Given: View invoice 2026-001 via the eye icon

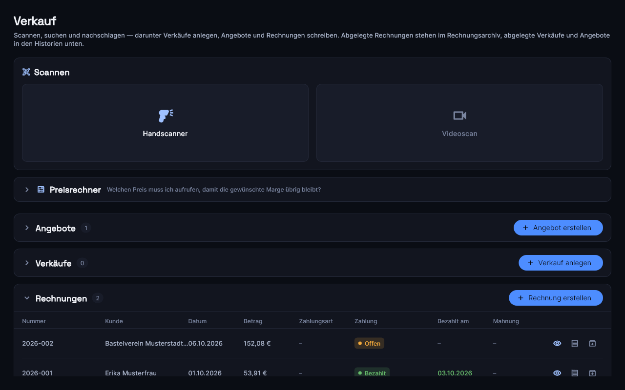Looking at the screenshot, I should (557, 373).
